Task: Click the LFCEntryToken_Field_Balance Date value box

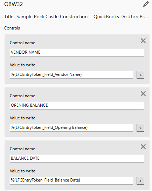Action: (x=71, y=181)
